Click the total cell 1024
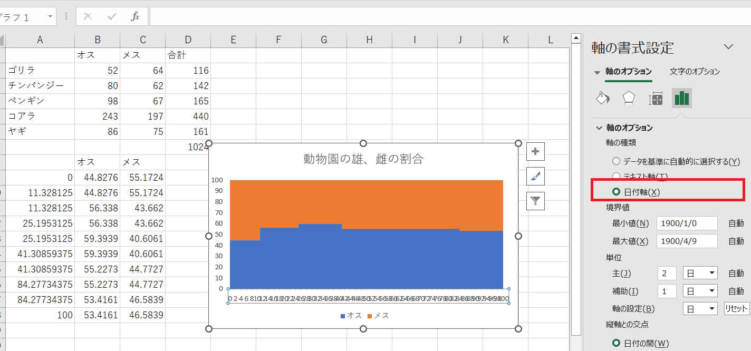 [188, 147]
